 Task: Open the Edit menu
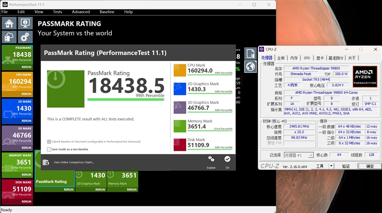[x=21, y=11]
